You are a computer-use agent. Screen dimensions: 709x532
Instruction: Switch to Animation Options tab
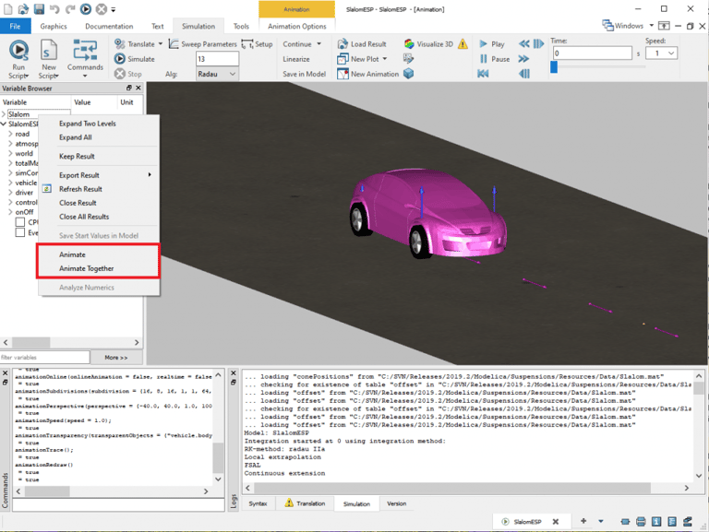pyautogui.click(x=296, y=26)
